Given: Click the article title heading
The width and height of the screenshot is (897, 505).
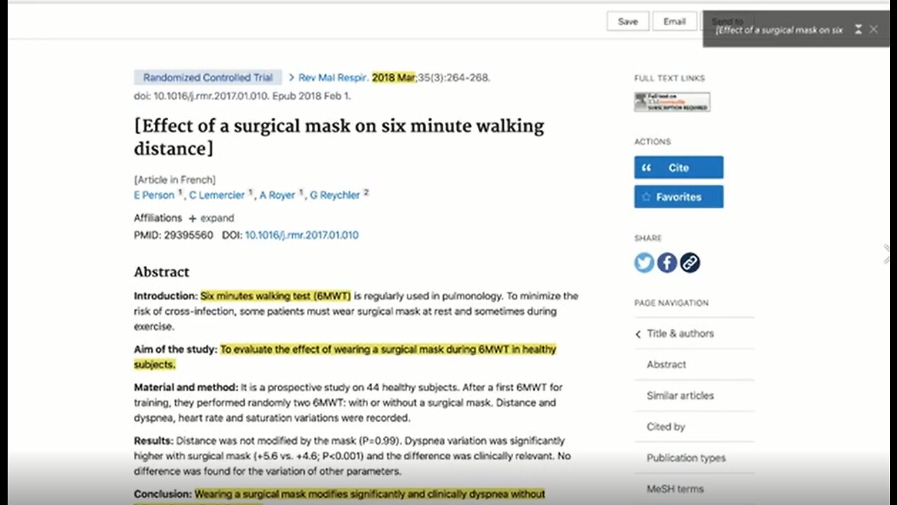Looking at the screenshot, I should tap(339, 137).
